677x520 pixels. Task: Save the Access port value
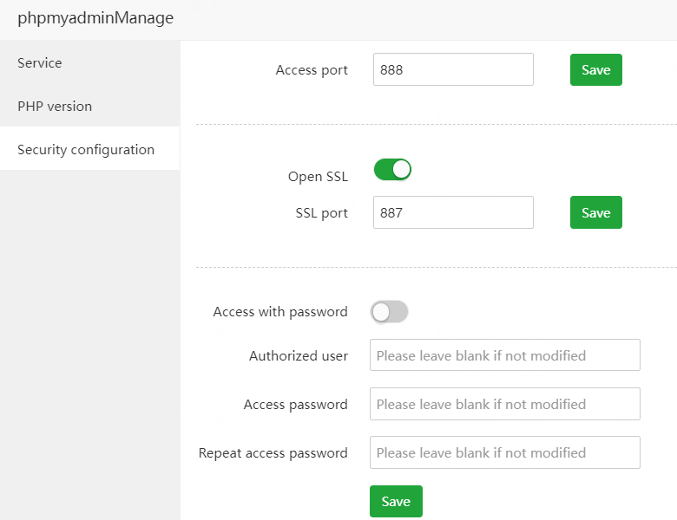click(595, 70)
